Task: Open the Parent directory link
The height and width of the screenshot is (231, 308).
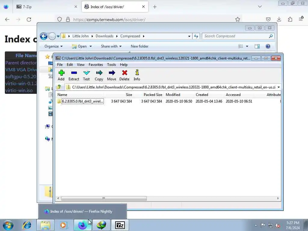Action: [21, 63]
